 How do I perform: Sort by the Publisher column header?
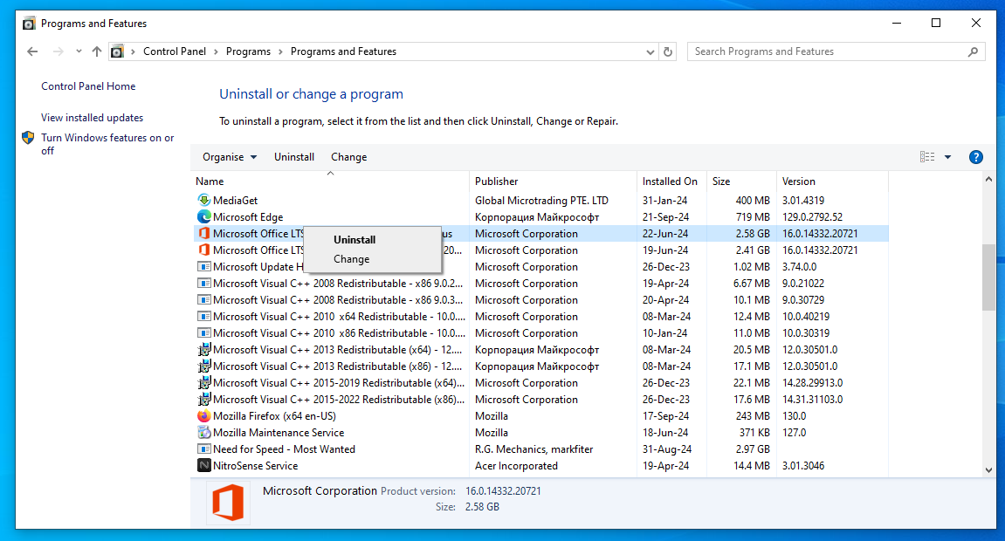(553, 181)
